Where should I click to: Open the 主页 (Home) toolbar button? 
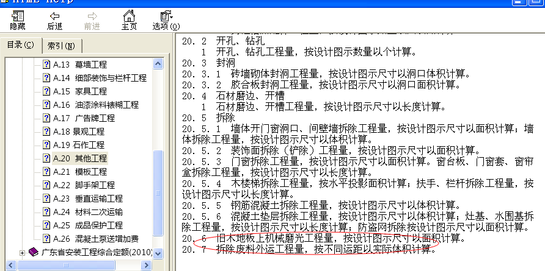coord(129,20)
